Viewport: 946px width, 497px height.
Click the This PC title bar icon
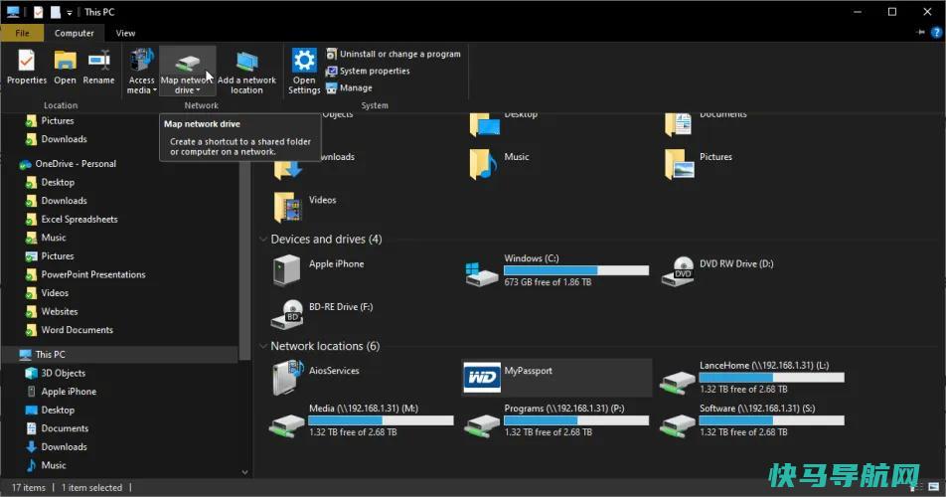13,12
